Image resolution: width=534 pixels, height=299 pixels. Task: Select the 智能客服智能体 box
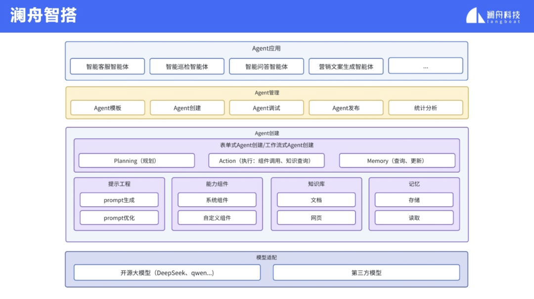point(107,66)
